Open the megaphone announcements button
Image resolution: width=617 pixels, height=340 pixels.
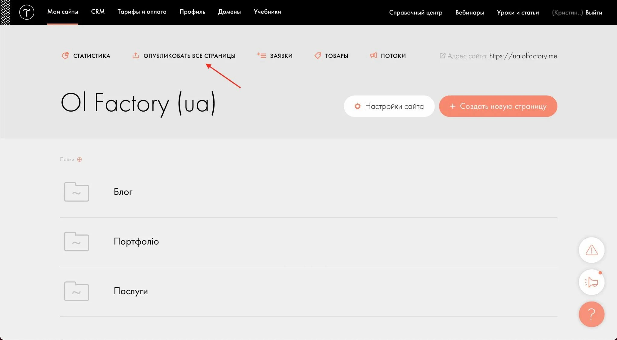[591, 282]
